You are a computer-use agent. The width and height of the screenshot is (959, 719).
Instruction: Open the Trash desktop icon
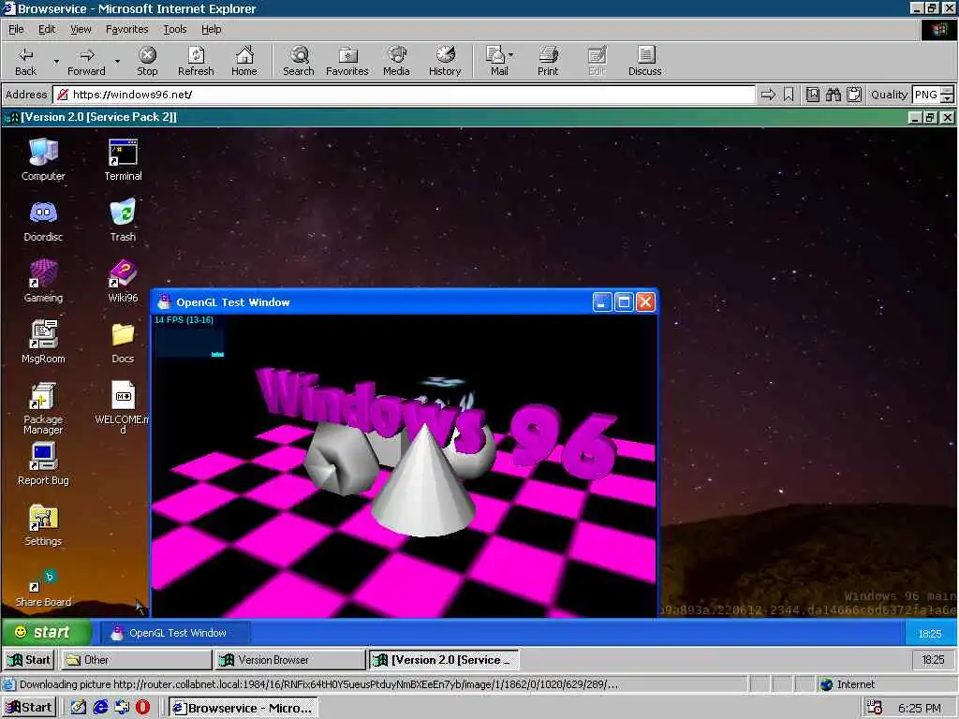click(x=123, y=220)
